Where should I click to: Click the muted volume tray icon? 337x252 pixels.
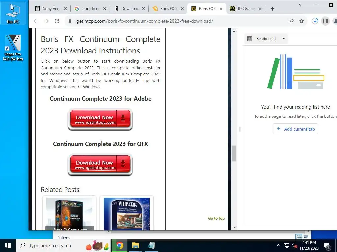(294, 245)
